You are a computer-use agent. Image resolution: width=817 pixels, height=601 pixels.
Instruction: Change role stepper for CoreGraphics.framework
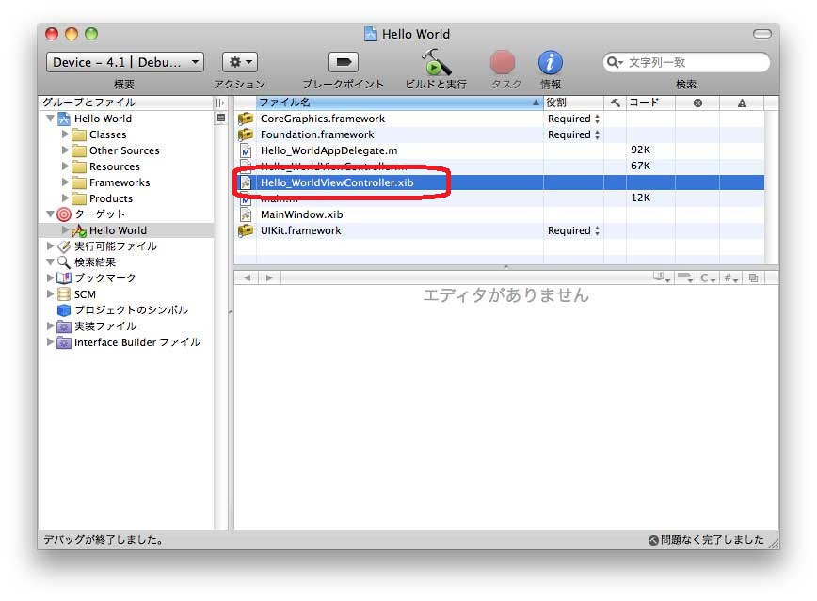coord(597,119)
